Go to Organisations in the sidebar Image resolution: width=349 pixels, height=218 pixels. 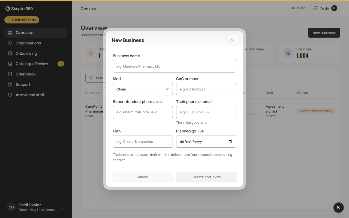(36, 43)
